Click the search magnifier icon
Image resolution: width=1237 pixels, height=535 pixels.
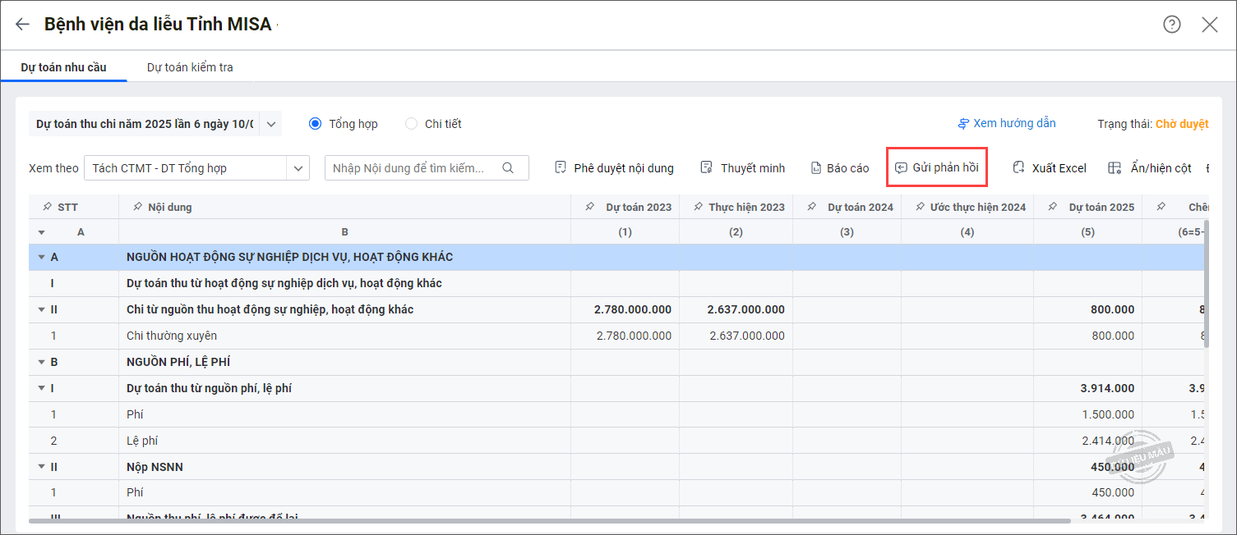point(508,168)
